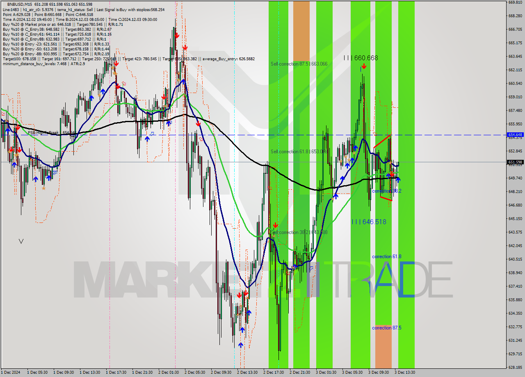Click the 638.940 price axis label
Image resolution: width=525 pixels, height=377 pixels.
point(515,273)
